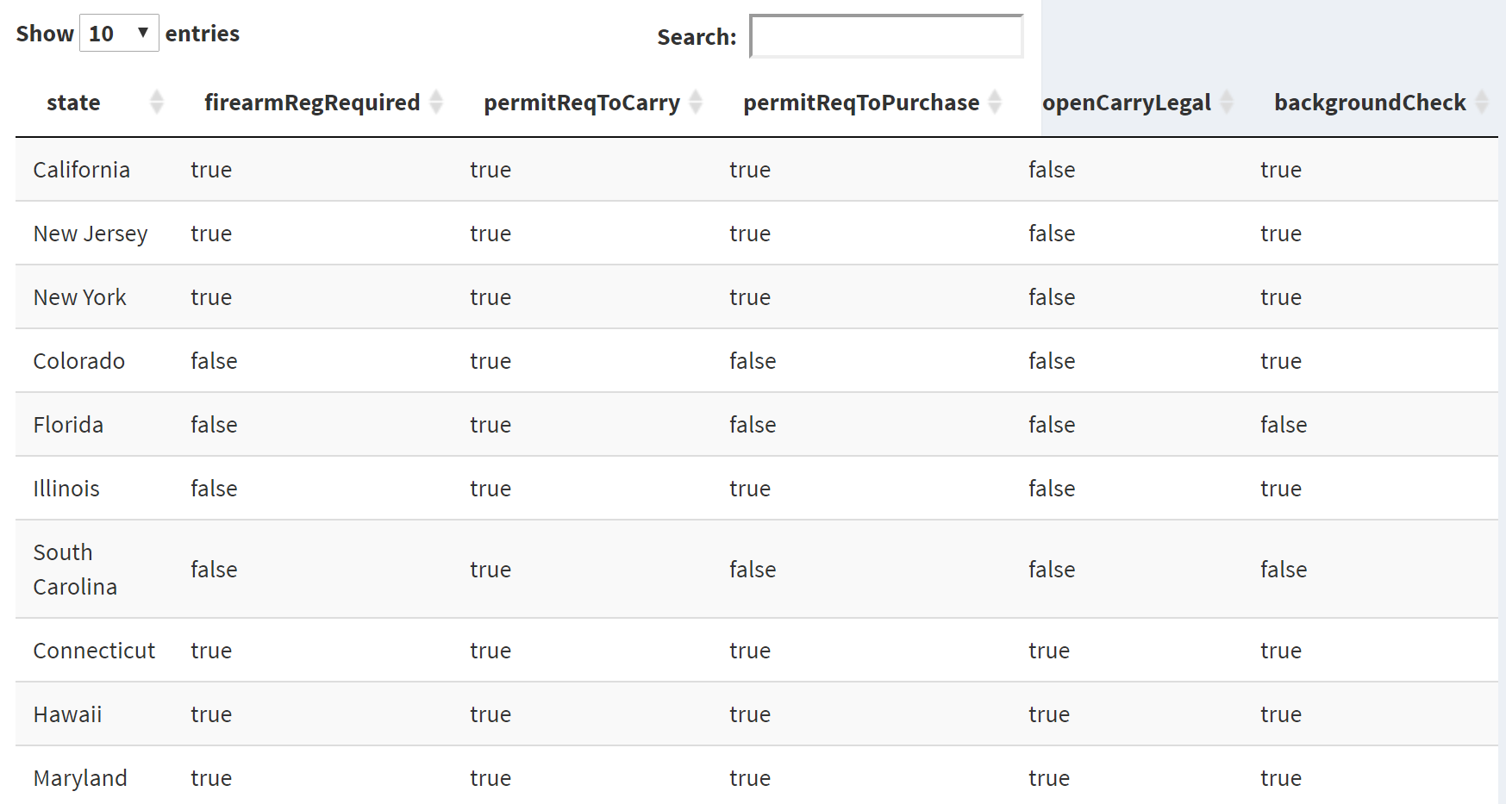Open the Show entries count dropdown
The image size is (1506, 804).
tap(119, 34)
